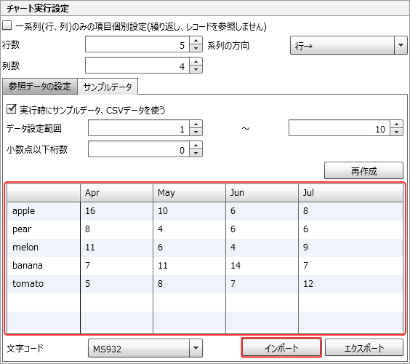Click the インポート button

point(281,348)
